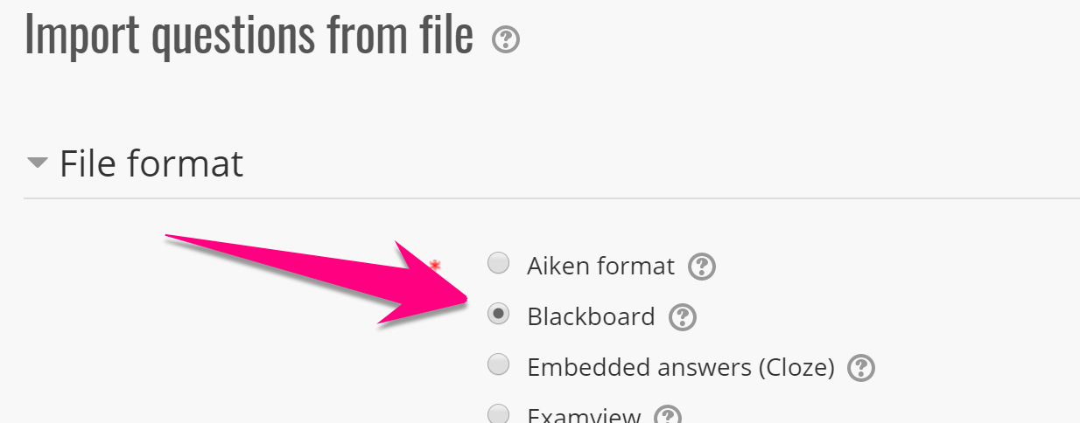Choose the Blackboard radio button
This screenshot has width=1080, height=423.
(x=498, y=314)
